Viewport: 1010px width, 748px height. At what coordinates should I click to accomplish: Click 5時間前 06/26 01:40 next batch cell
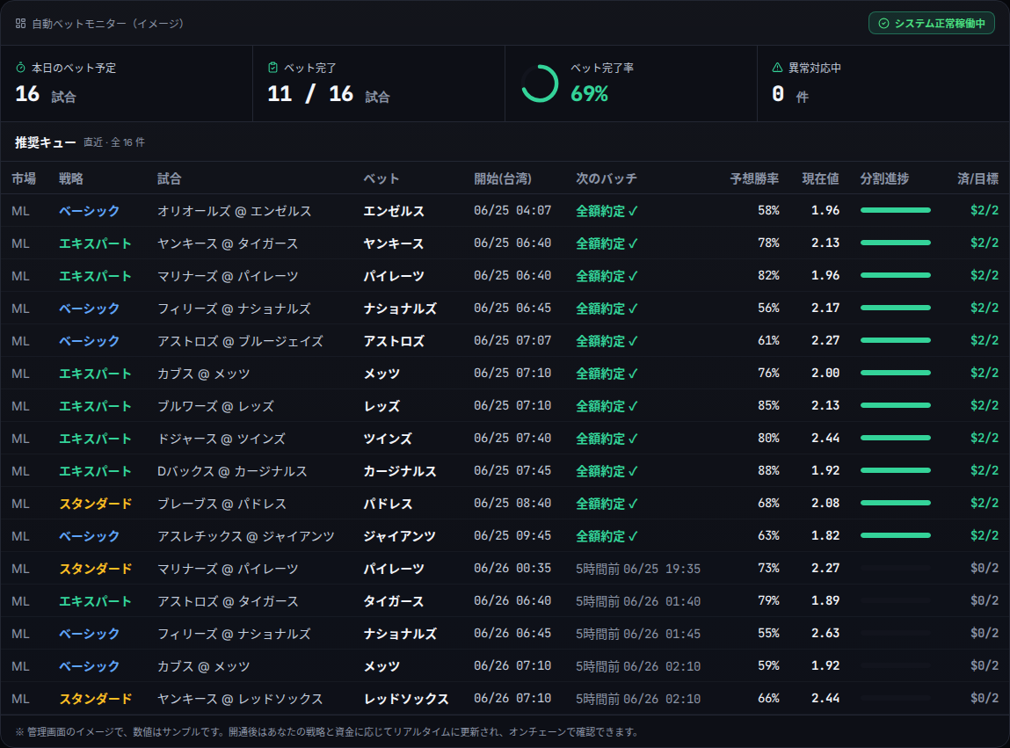tap(638, 601)
